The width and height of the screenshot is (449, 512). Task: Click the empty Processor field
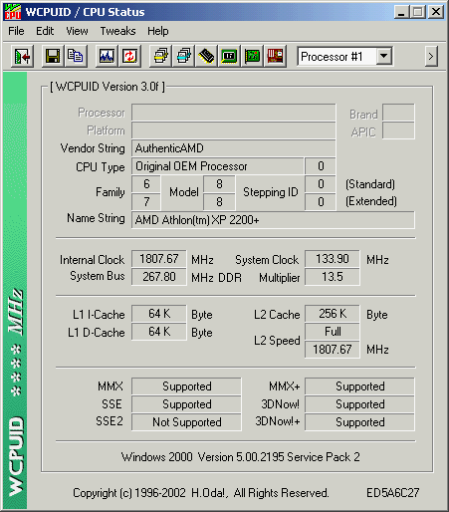point(234,113)
